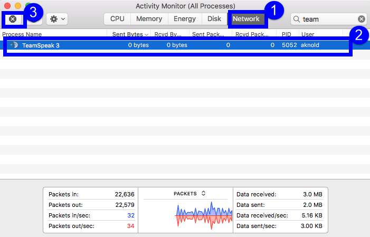Sort by Rcvd Bytes column header
Screen dimensions: 370x237
(169, 34)
